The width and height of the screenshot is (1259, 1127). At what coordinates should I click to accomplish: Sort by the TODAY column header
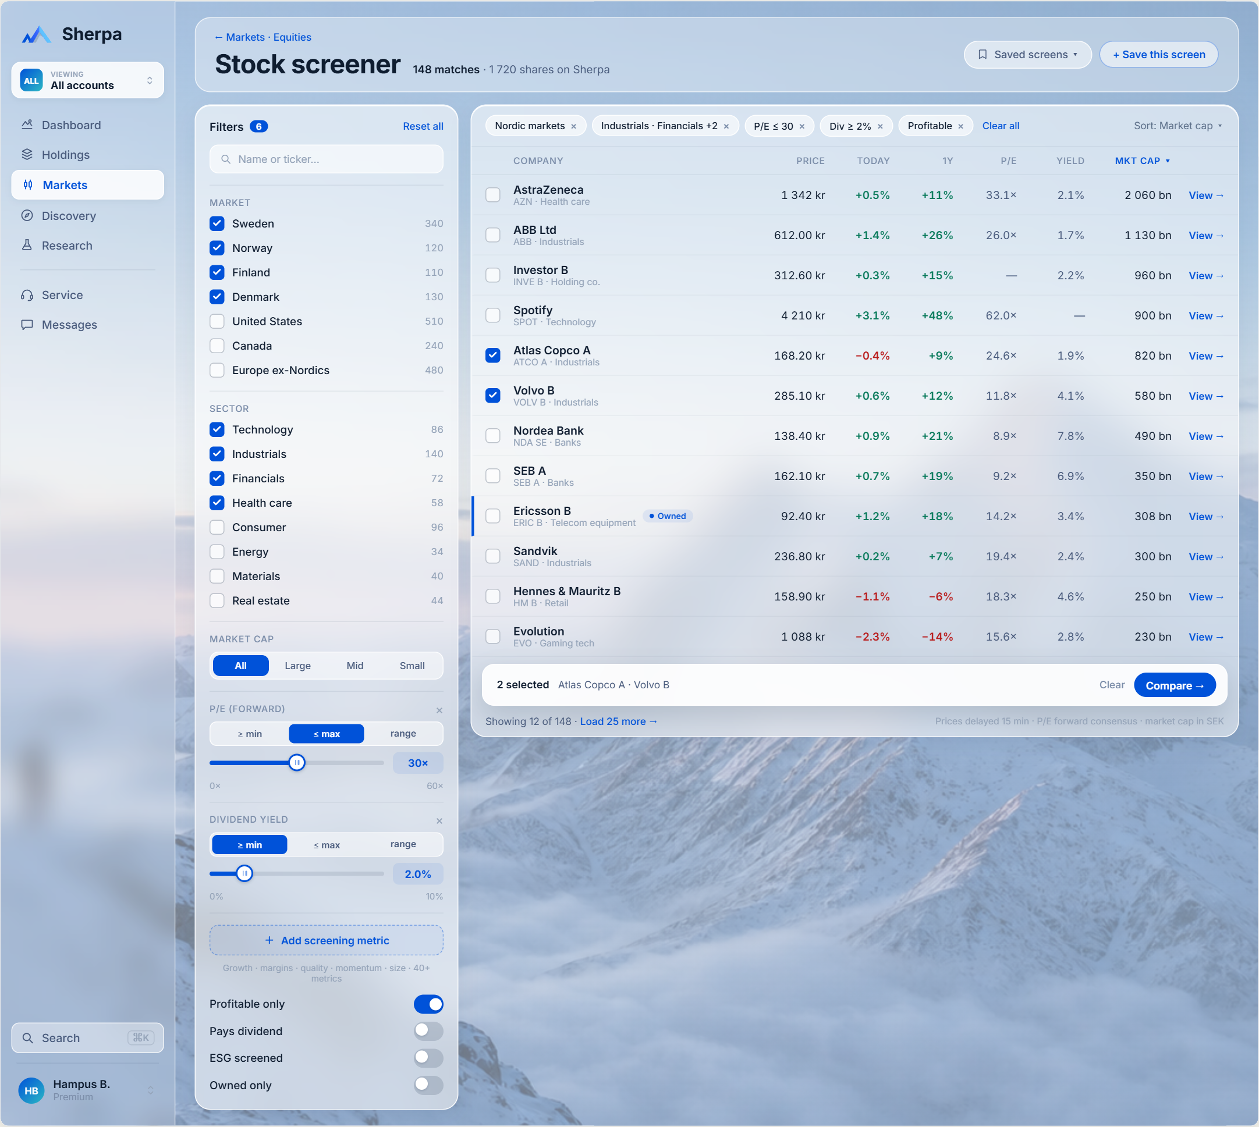[873, 161]
